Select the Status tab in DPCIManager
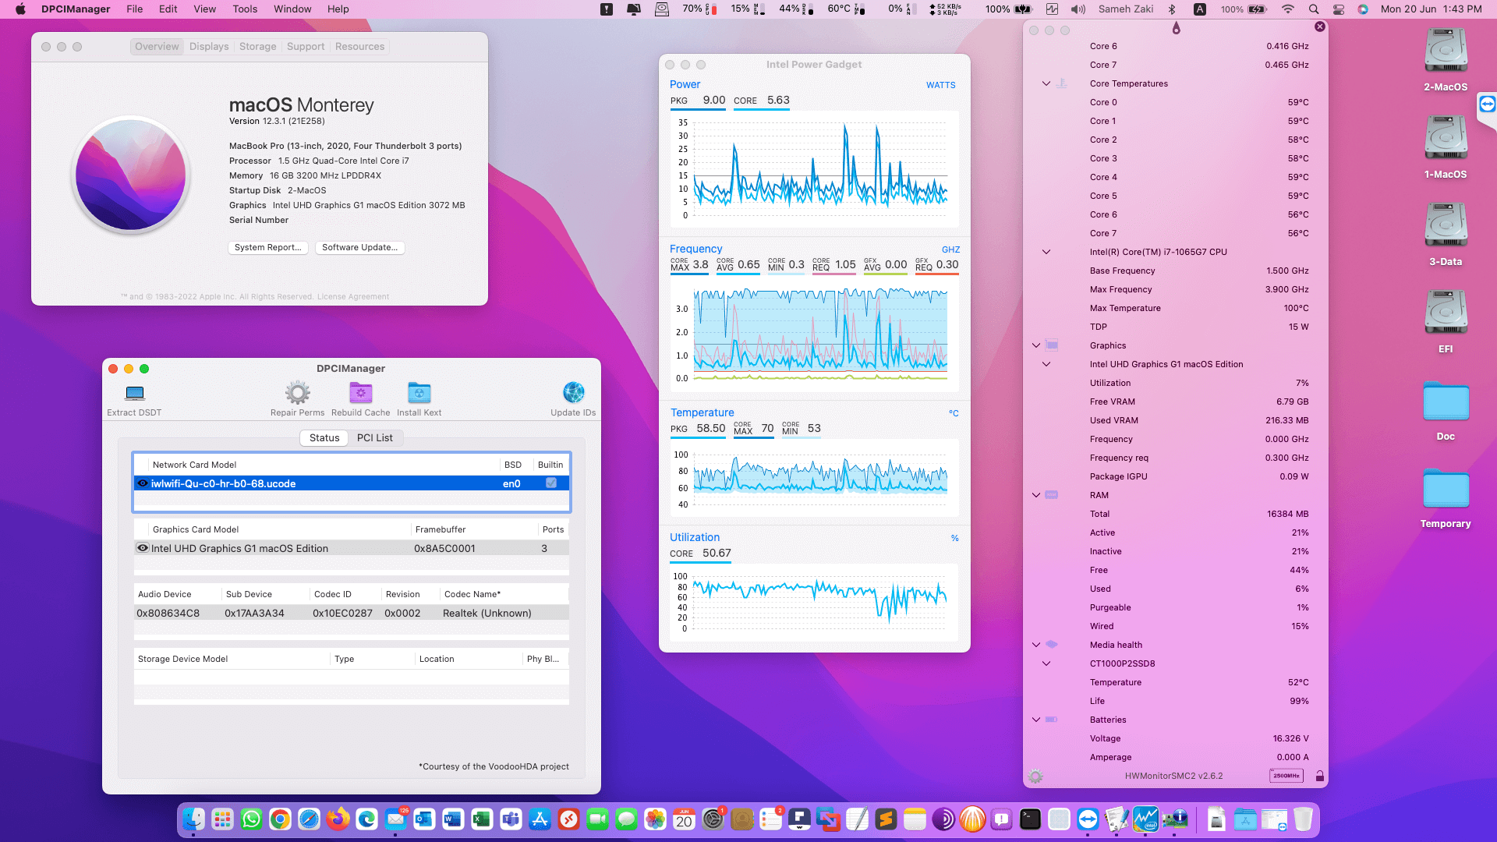This screenshot has width=1497, height=842. [324, 438]
